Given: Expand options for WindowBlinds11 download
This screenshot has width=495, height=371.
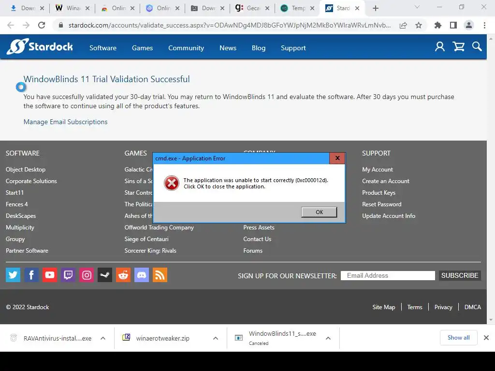Looking at the screenshot, I should tap(328, 338).
